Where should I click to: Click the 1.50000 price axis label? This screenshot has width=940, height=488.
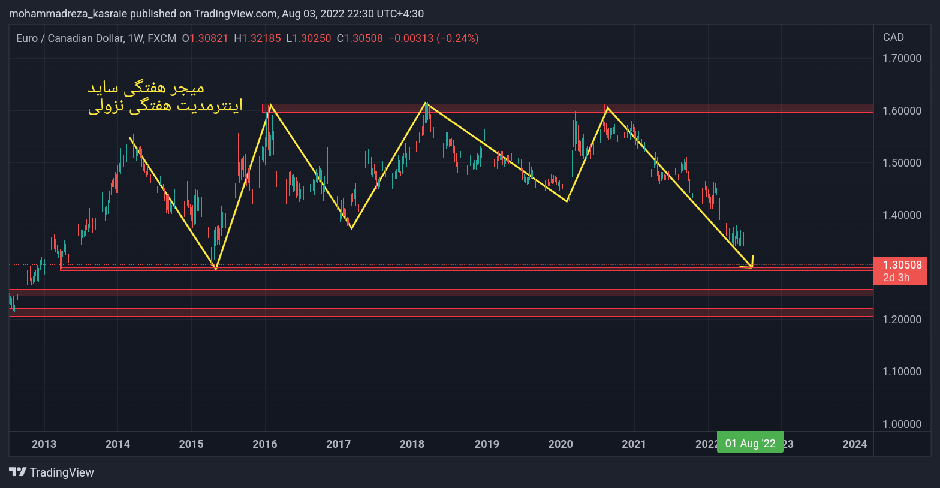(902, 163)
